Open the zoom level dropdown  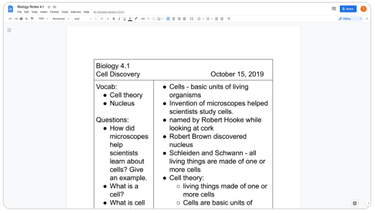pyautogui.click(x=42, y=19)
